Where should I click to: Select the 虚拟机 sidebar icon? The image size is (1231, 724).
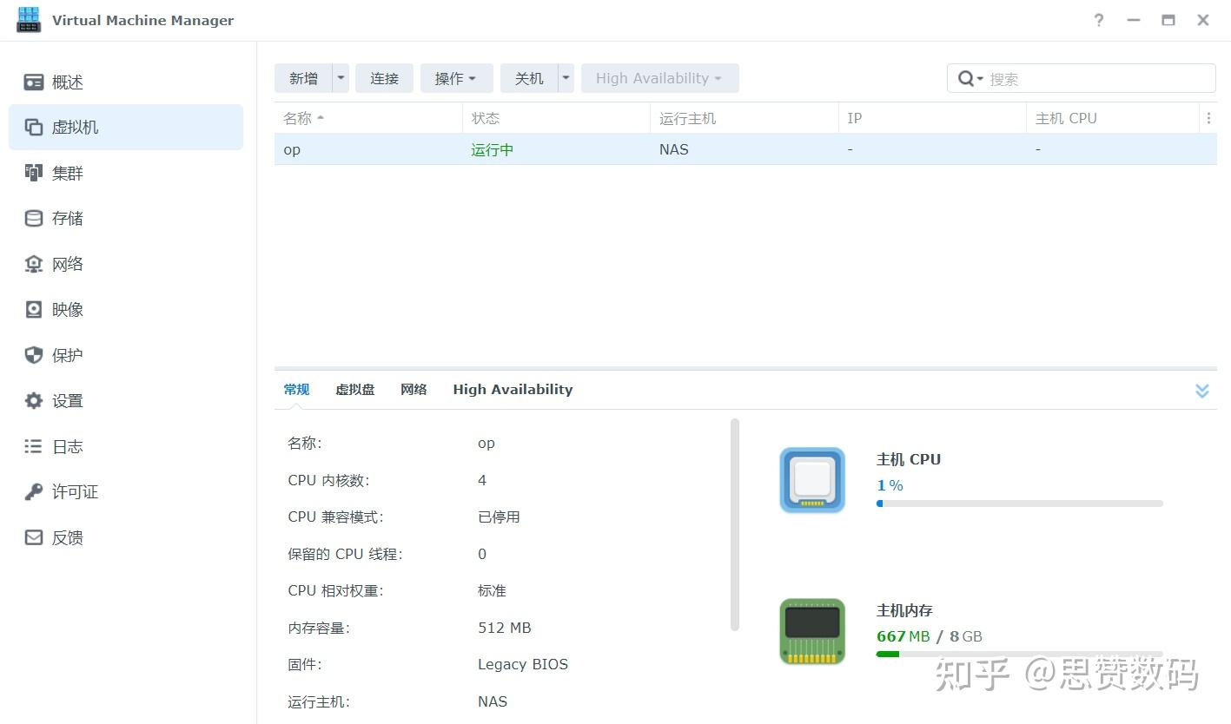click(34, 127)
